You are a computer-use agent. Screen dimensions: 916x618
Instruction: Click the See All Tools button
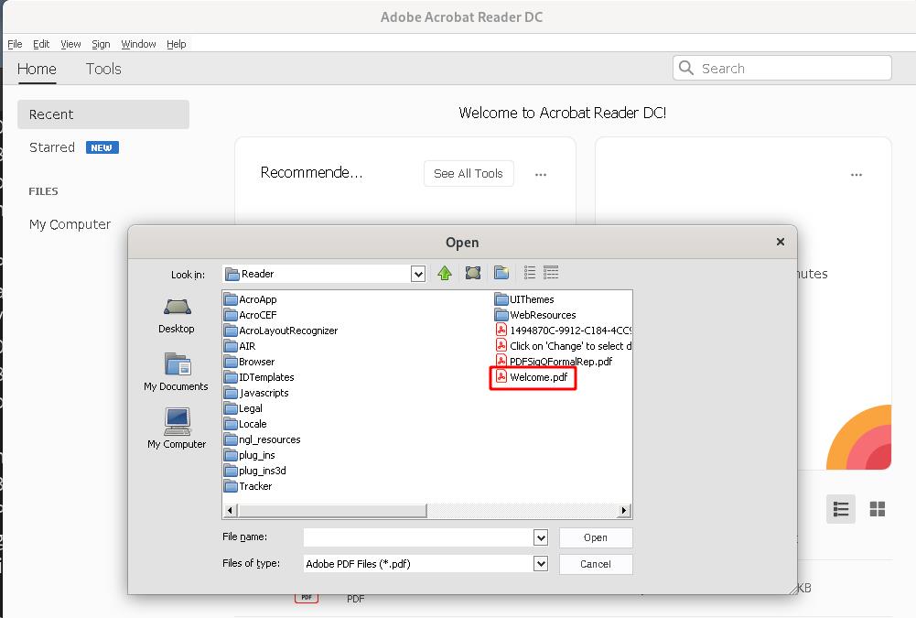469,174
